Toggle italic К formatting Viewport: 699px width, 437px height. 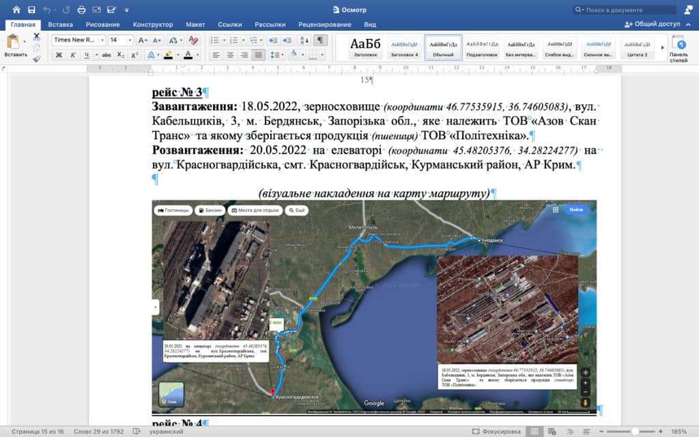(72, 55)
